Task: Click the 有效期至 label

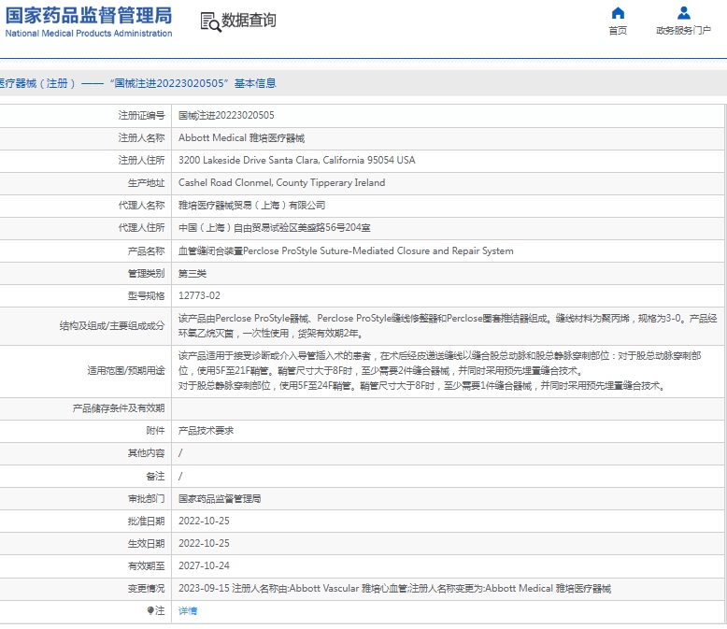Action: pyautogui.click(x=146, y=566)
